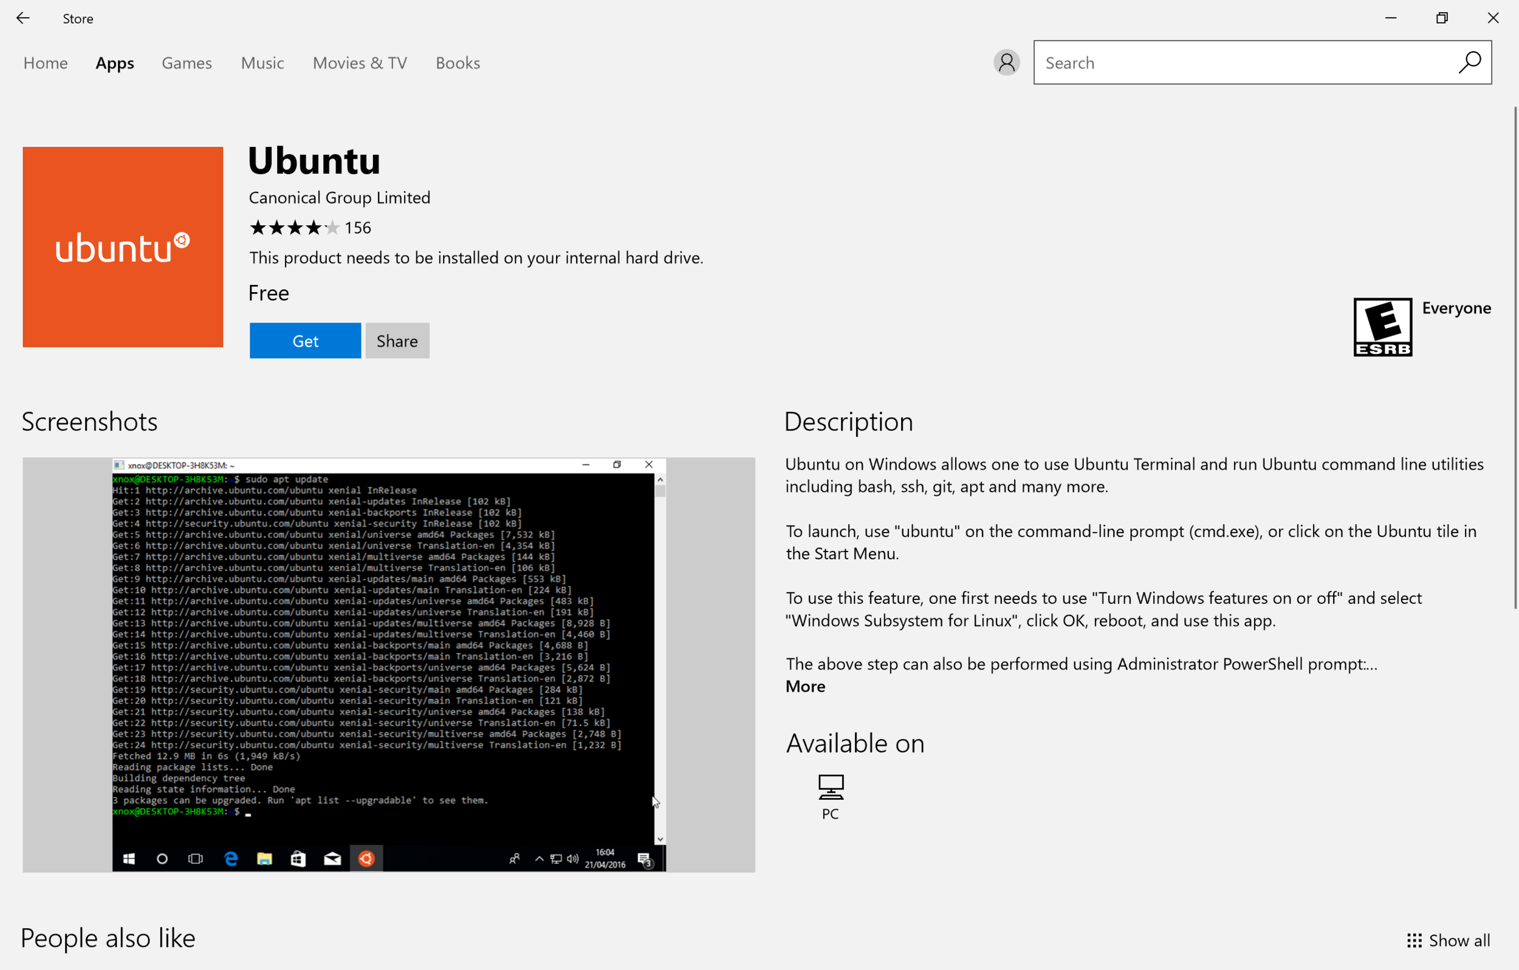Click the Show all grid icon
Image resolution: width=1519 pixels, height=970 pixels.
(1414, 940)
